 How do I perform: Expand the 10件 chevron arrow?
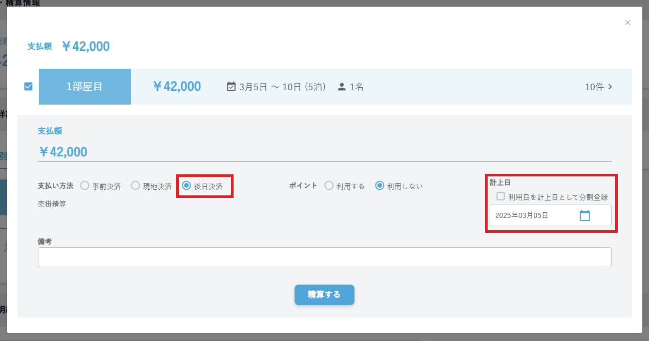610,87
